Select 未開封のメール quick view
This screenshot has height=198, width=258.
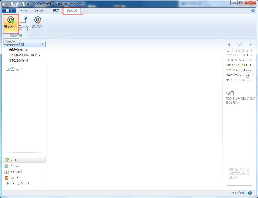(18, 50)
